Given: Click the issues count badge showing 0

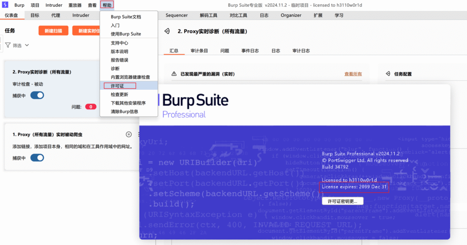Looking at the screenshot, I should (91, 107).
